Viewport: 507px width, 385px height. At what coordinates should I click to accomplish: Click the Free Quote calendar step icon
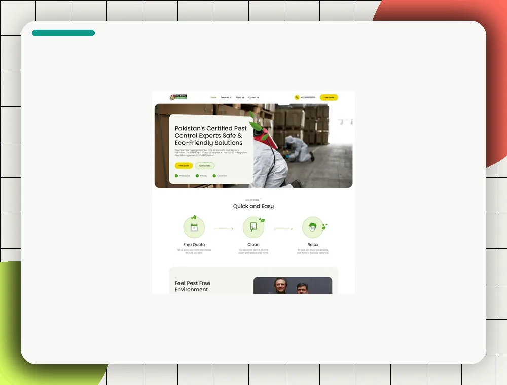click(194, 227)
